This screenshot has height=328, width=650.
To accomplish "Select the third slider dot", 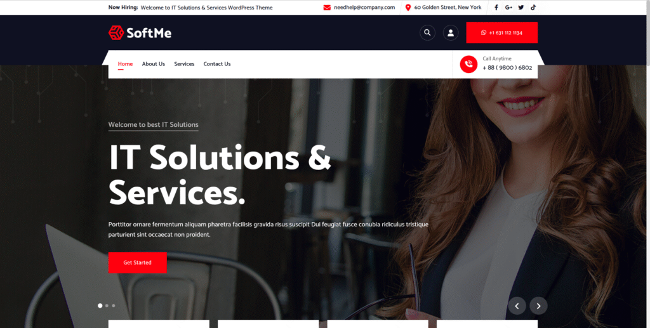I will (x=114, y=306).
